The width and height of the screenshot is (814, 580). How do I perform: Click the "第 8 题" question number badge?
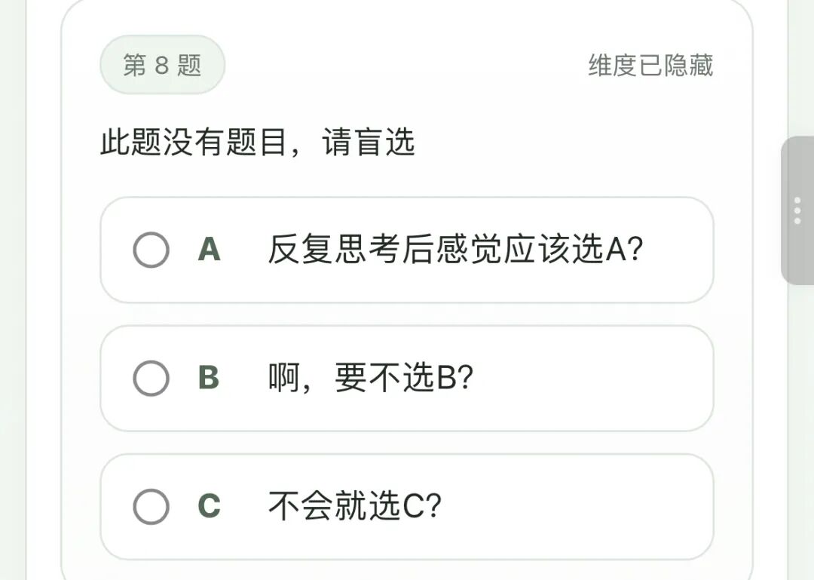pyautogui.click(x=162, y=66)
